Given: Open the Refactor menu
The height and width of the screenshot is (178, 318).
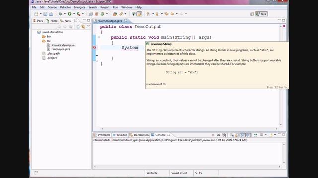Looking at the screenshot, I should 65,7.
